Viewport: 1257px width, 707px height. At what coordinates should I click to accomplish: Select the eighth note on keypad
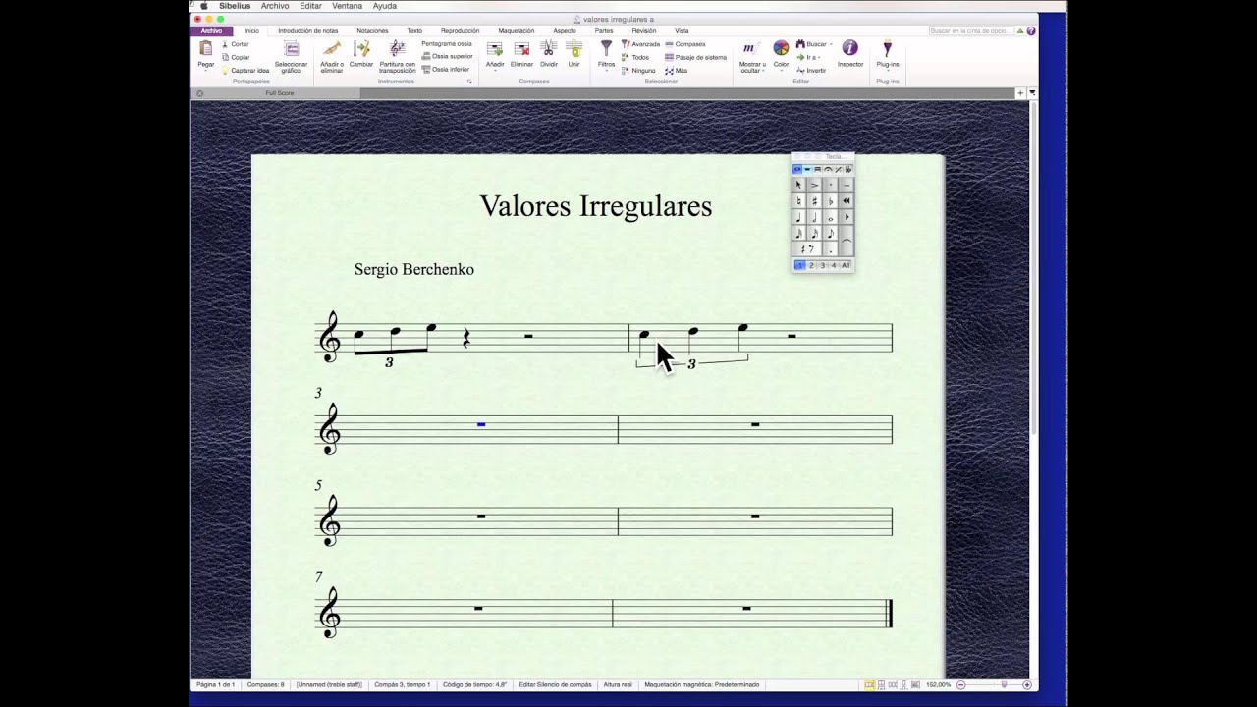pos(830,233)
